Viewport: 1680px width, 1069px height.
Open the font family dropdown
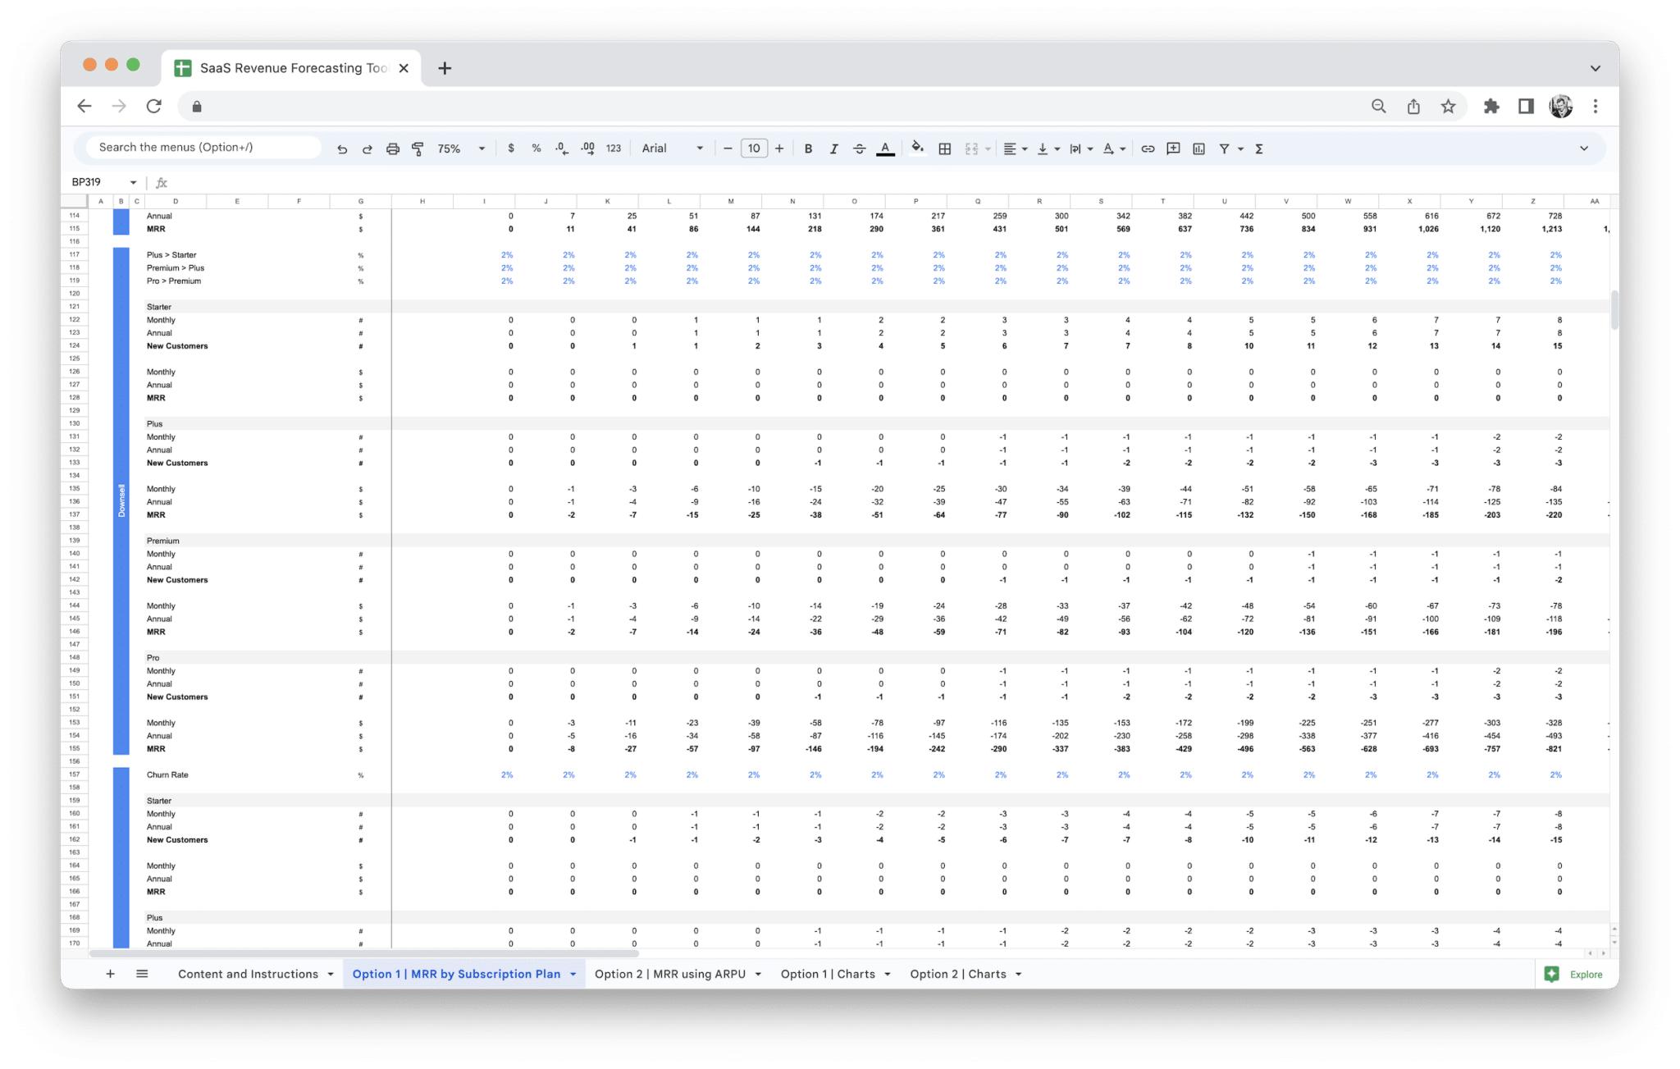click(671, 148)
